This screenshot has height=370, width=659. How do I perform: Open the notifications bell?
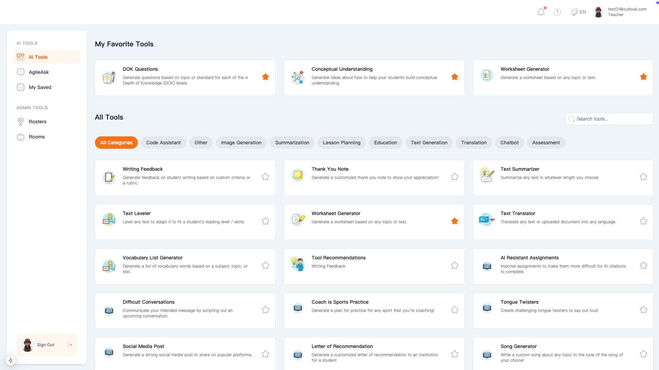541,12
